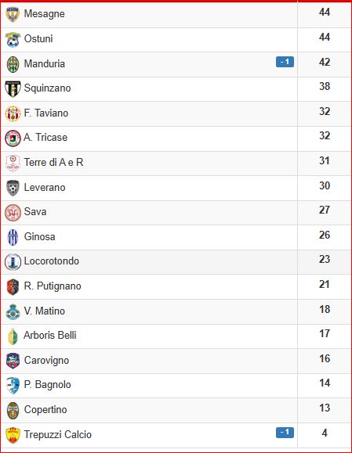
Task: Open the Copertino team name link
Action: point(45,409)
